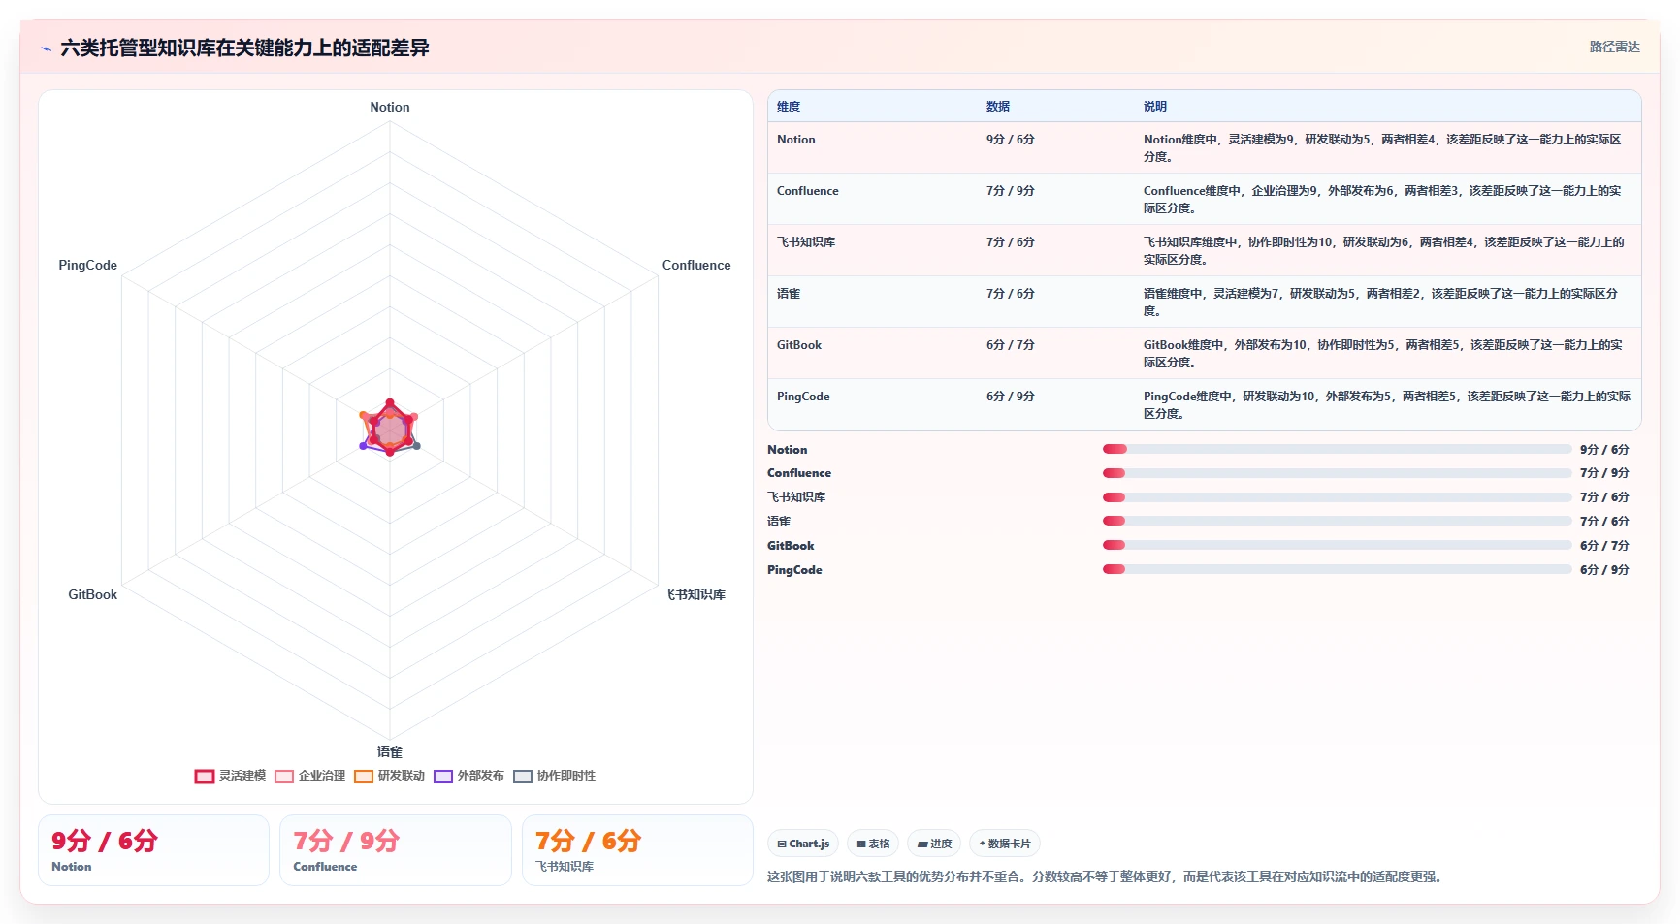Select the GitBook row in table
The height and width of the screenshot is (924, 1680).
pos(1204,353)
